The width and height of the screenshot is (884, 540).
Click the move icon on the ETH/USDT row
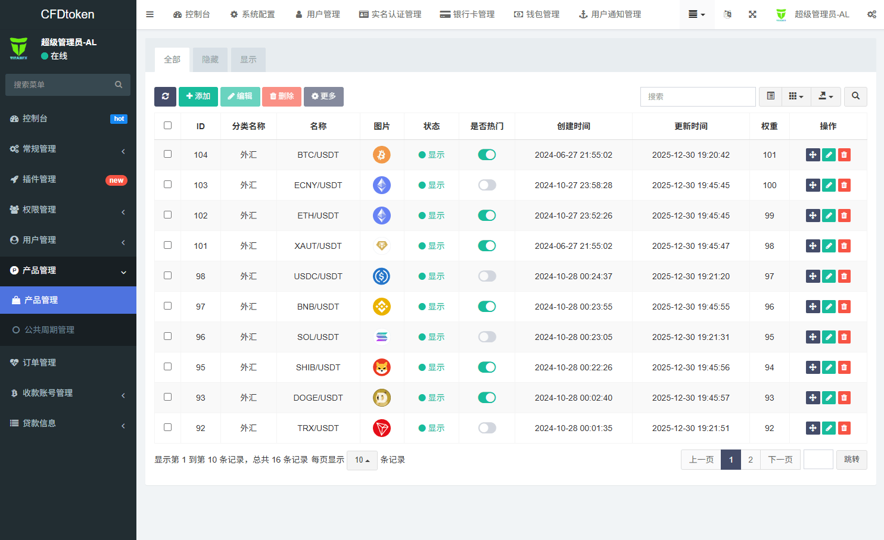coord(813,215)
